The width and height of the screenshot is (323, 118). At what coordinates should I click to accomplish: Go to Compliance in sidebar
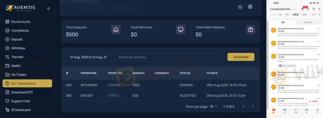[x=27, y=30]
